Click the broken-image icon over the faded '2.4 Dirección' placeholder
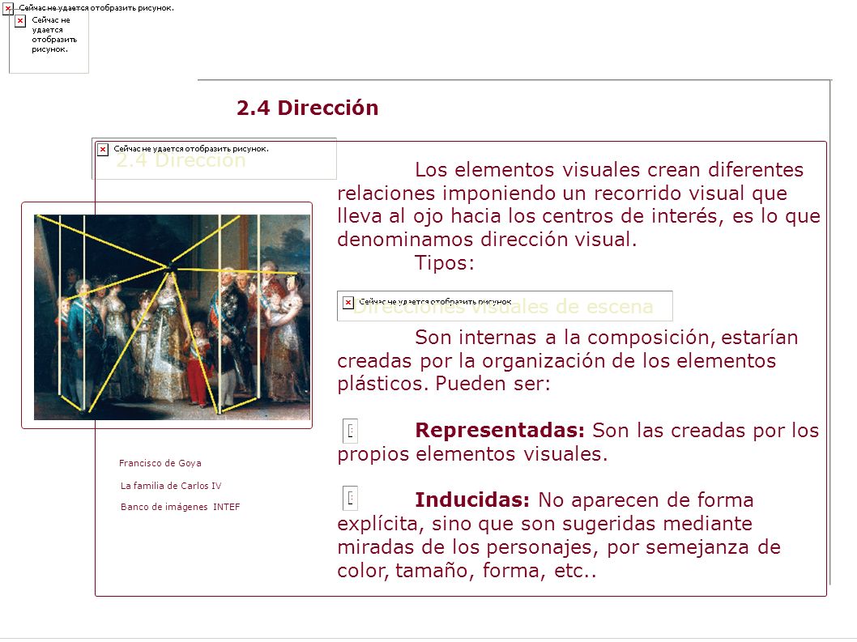 pyautogui.click(x=103, y=149)
